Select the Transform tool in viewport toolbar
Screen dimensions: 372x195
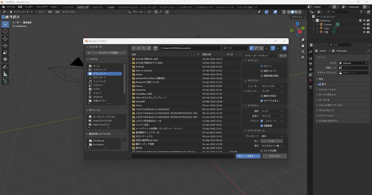click(5, 59)
